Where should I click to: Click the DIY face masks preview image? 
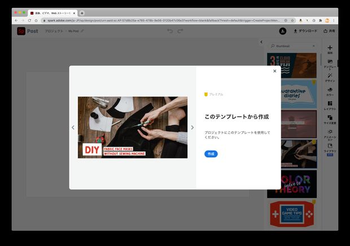[133, 128]
